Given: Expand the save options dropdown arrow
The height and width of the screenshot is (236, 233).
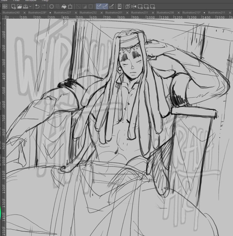Looking at the screenshot, I should tap(31, 6).
